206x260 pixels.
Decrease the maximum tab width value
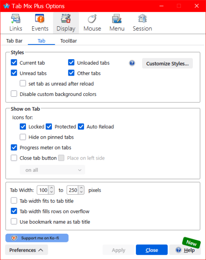point(81,192)
